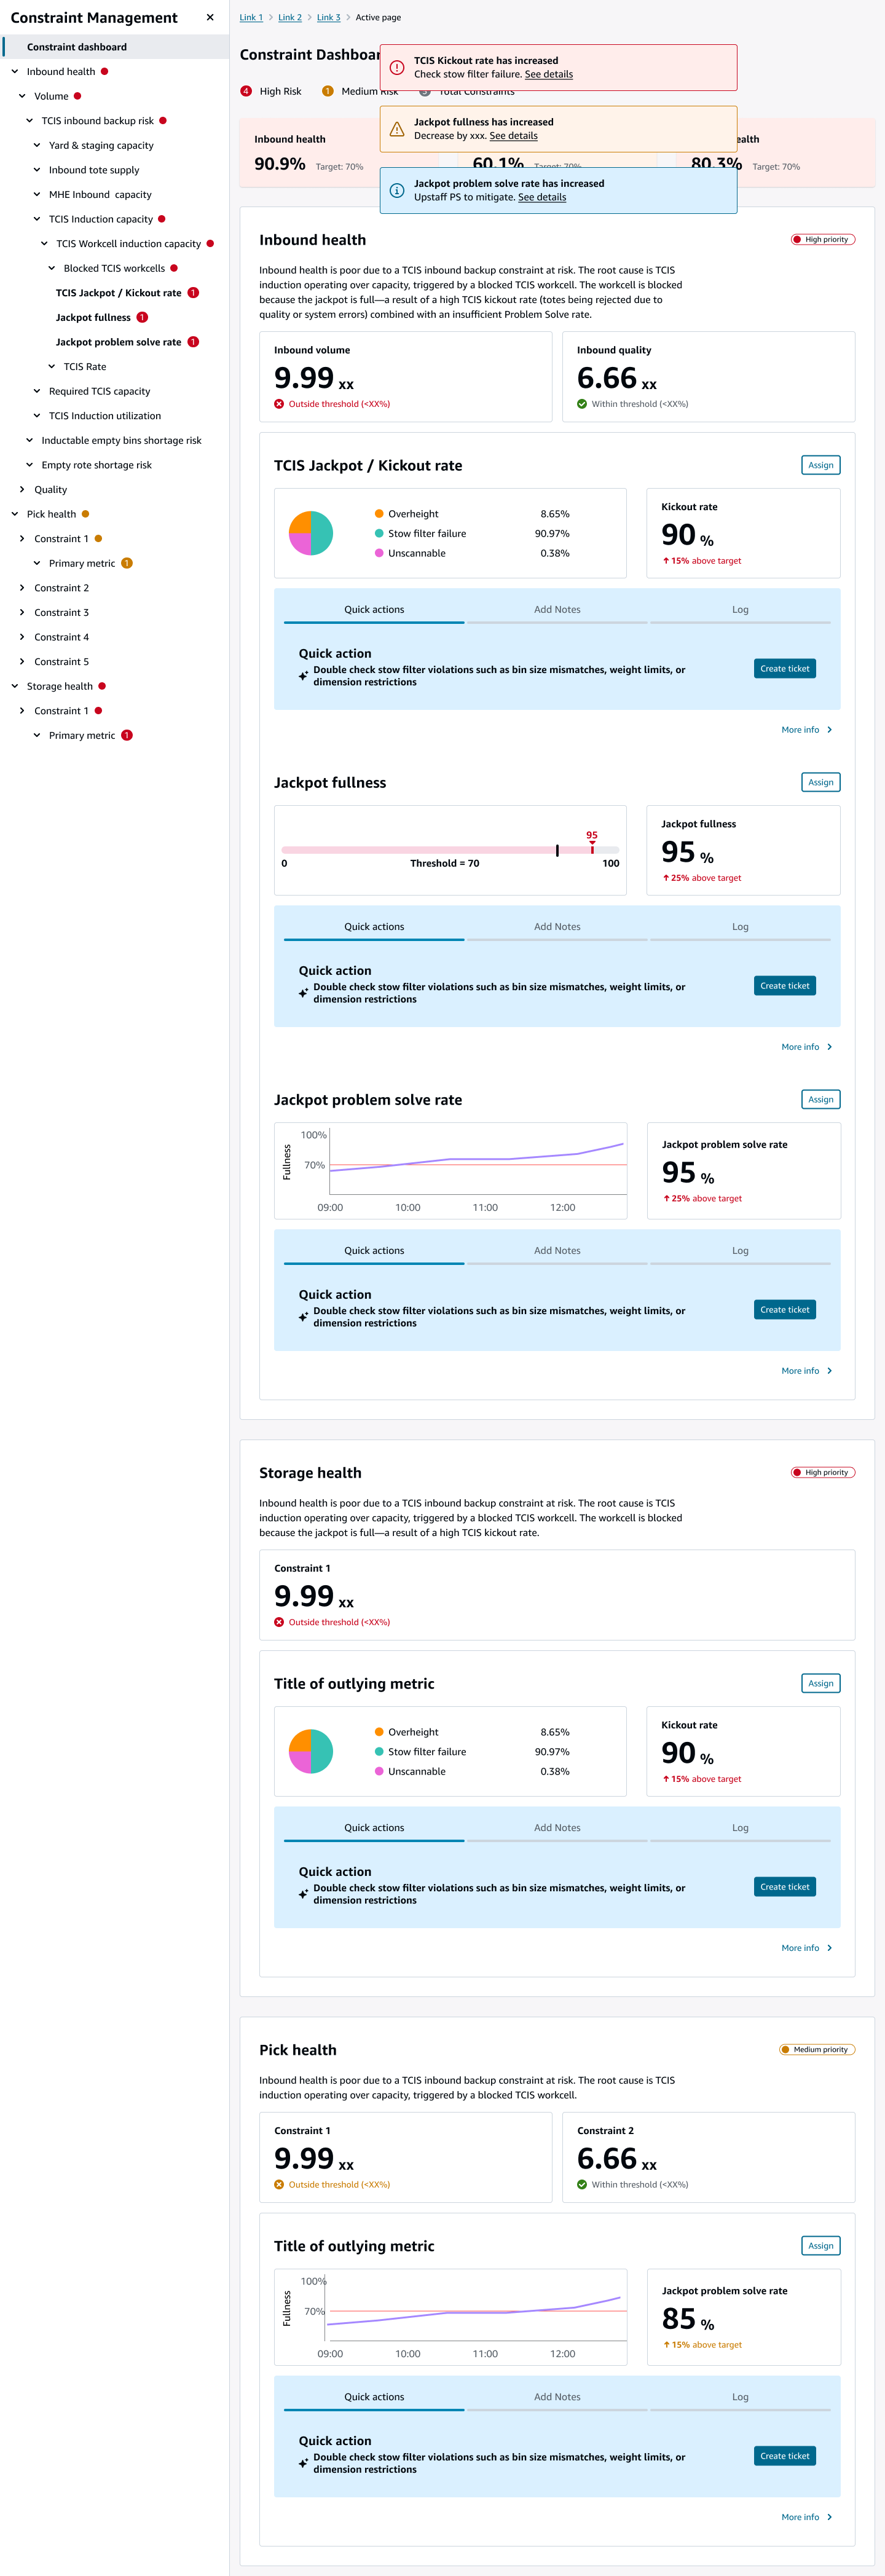
Task: Click the red badge beside sidebar Jackpot problem solve rate
Action: pos(193,342)
